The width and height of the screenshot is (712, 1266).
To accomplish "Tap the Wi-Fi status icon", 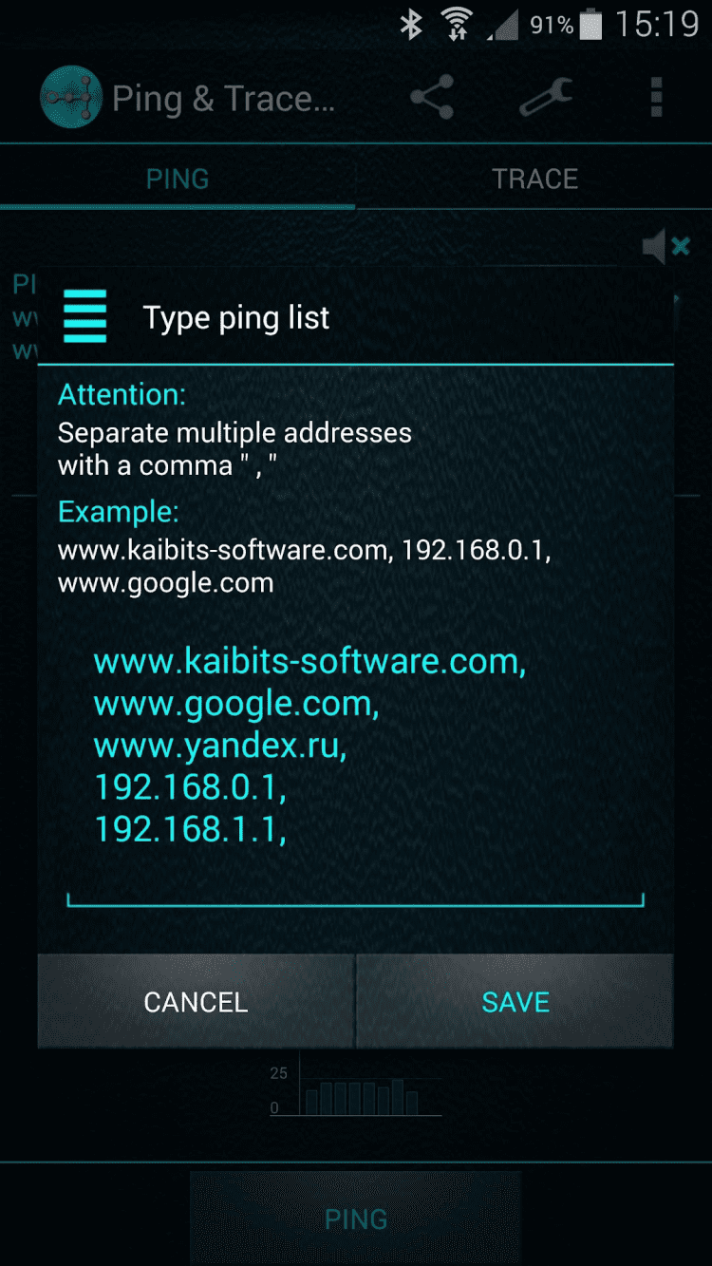I will (459, 25).
